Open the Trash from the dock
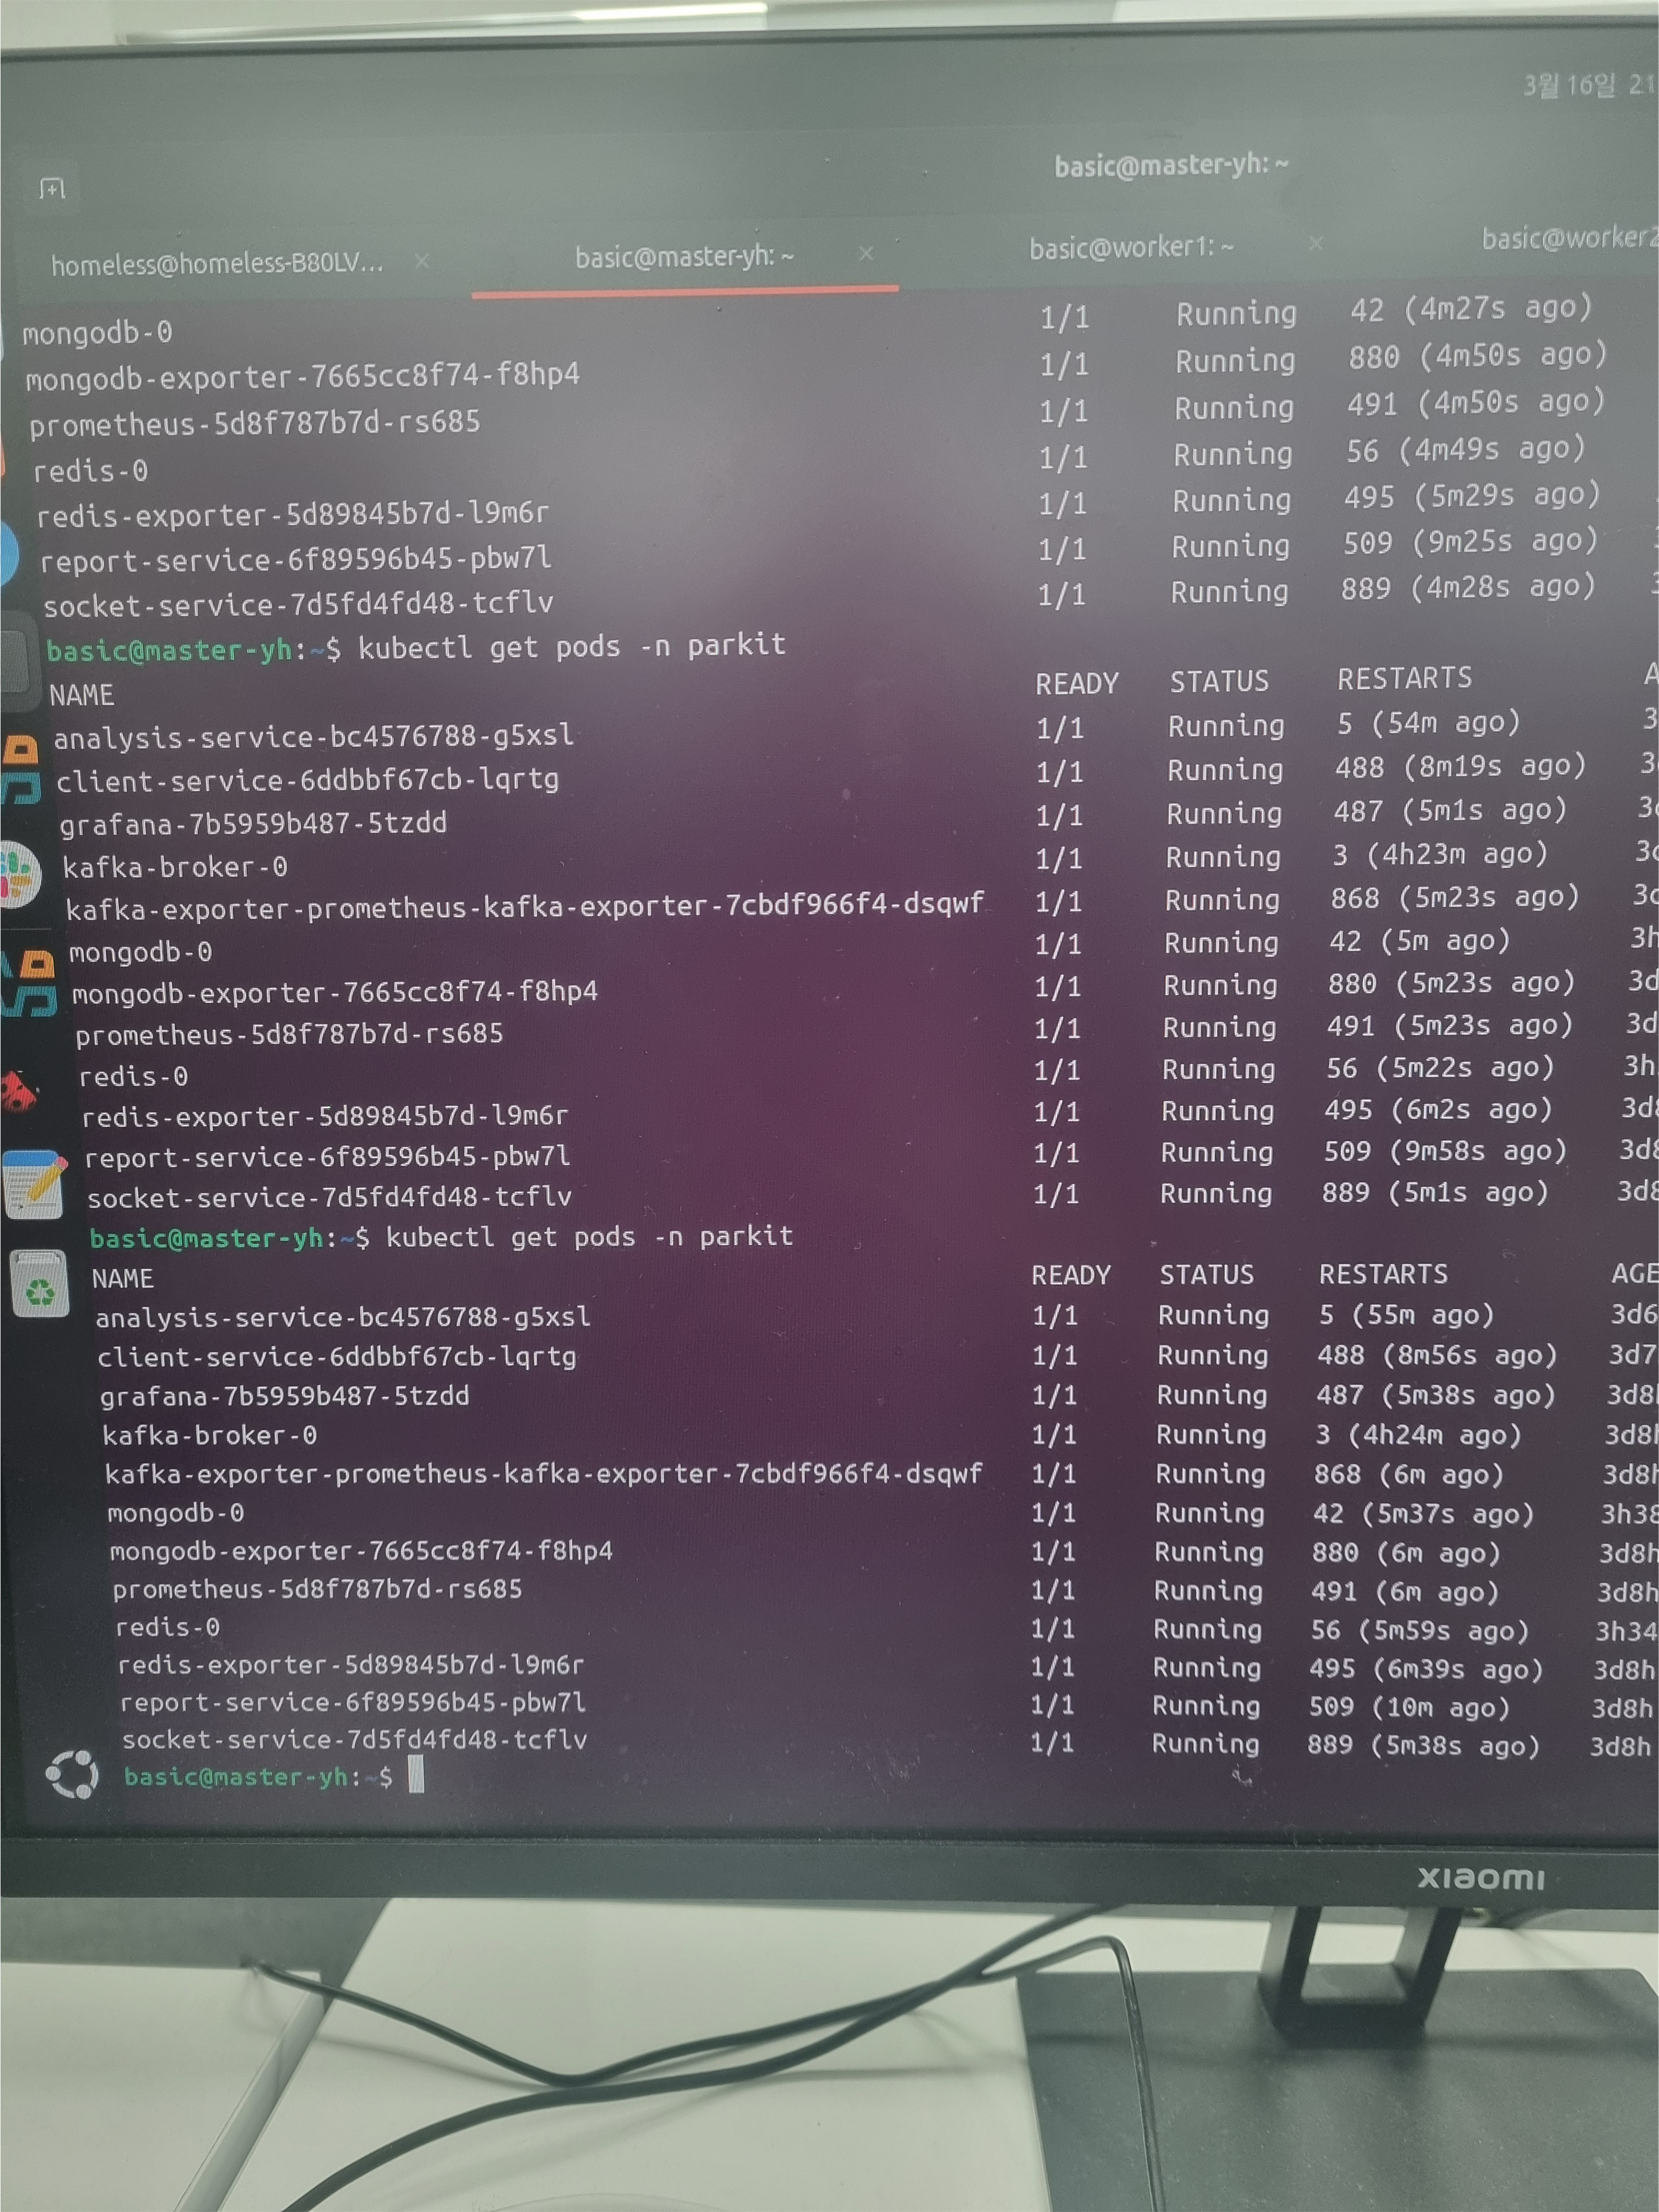 tap(40, 1285)
